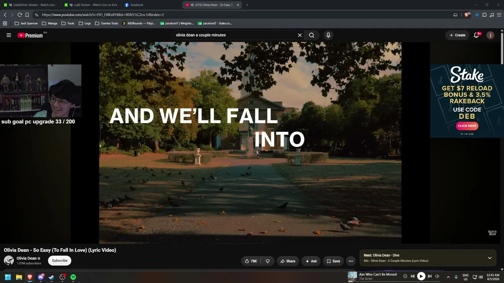
Task: Like the video with 78K likes
Action: [x=251, y=261]
